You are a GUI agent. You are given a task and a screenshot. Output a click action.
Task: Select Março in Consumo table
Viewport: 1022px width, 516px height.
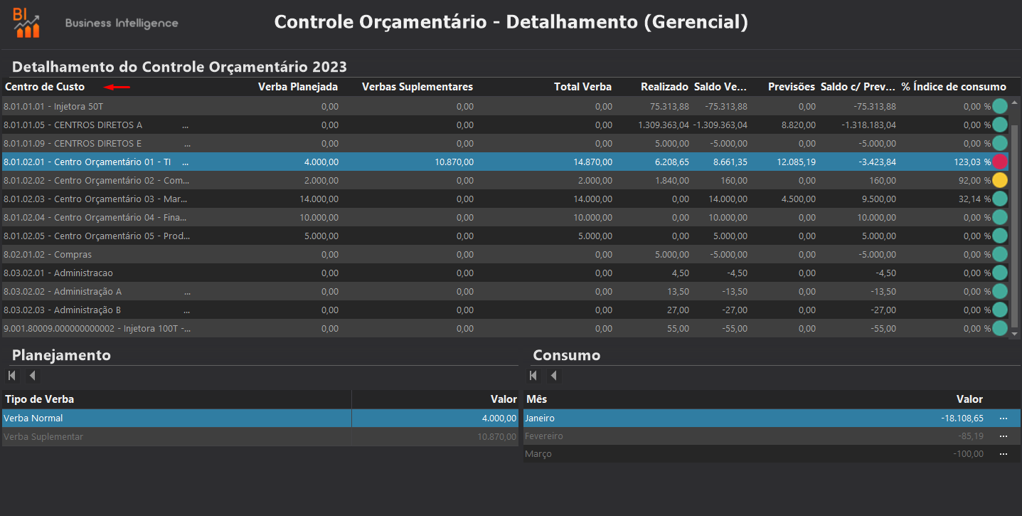[772, 453]
